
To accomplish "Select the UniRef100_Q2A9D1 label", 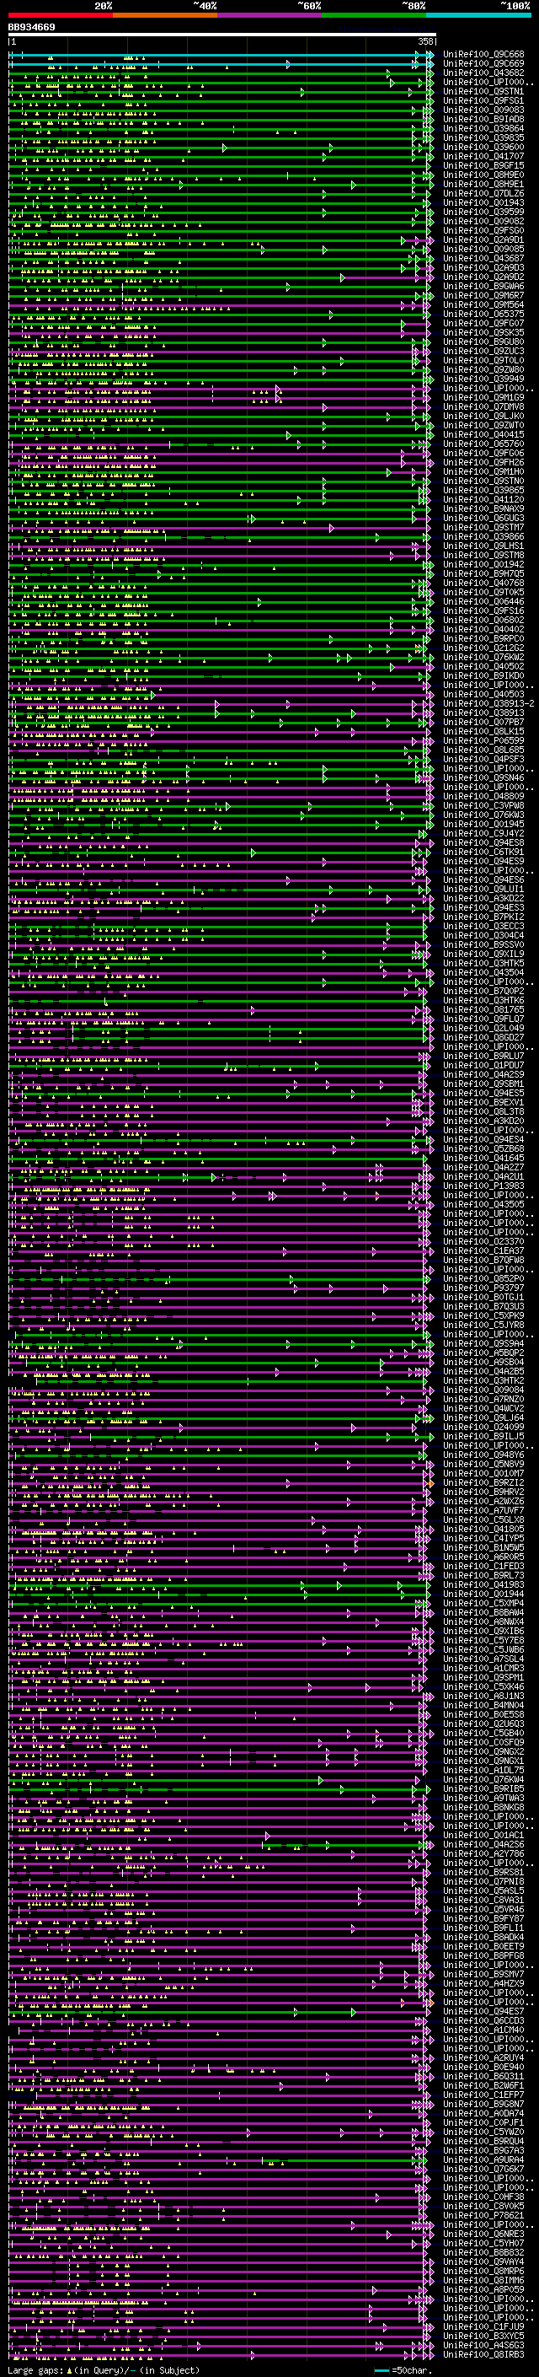I will click(483, 240).
